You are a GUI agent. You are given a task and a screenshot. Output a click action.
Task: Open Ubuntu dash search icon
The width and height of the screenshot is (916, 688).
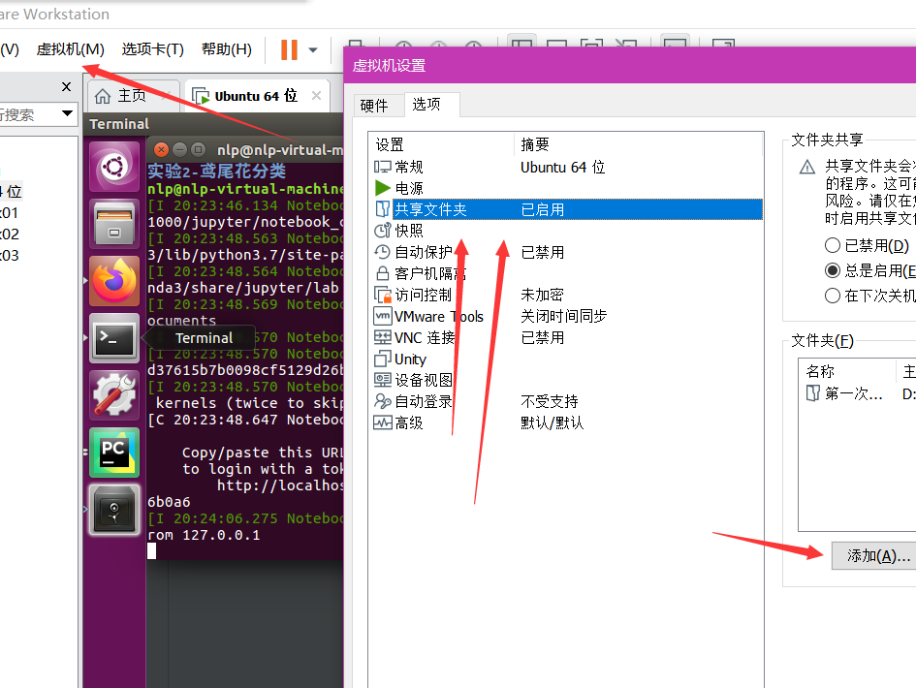click(114, 168)
